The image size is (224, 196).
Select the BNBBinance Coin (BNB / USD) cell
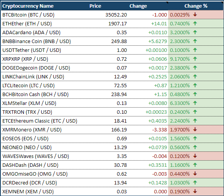tap(37, 41)
